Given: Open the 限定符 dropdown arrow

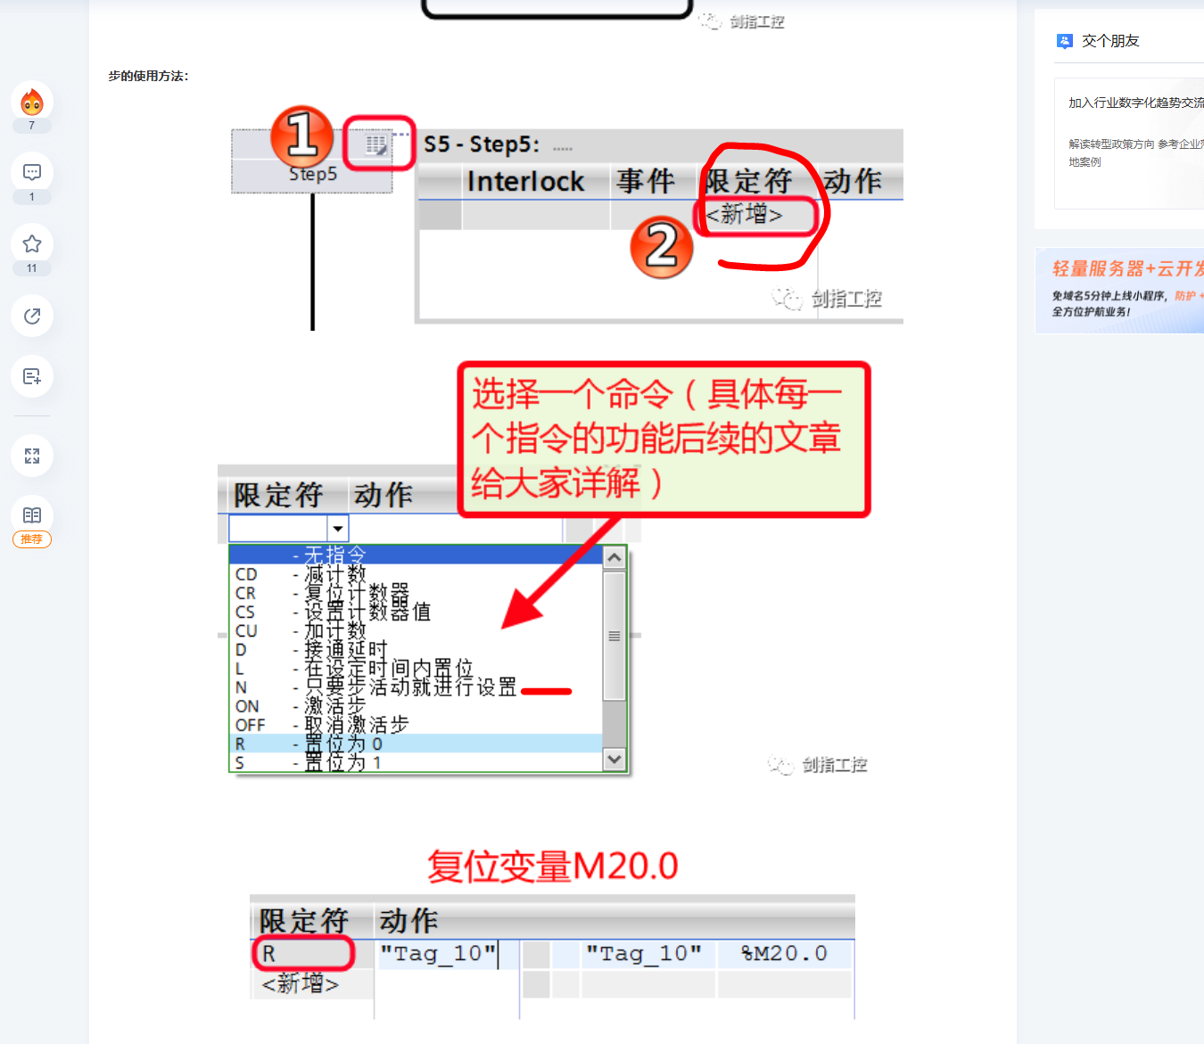Looking at the screenshot, I should click(338, 529).
